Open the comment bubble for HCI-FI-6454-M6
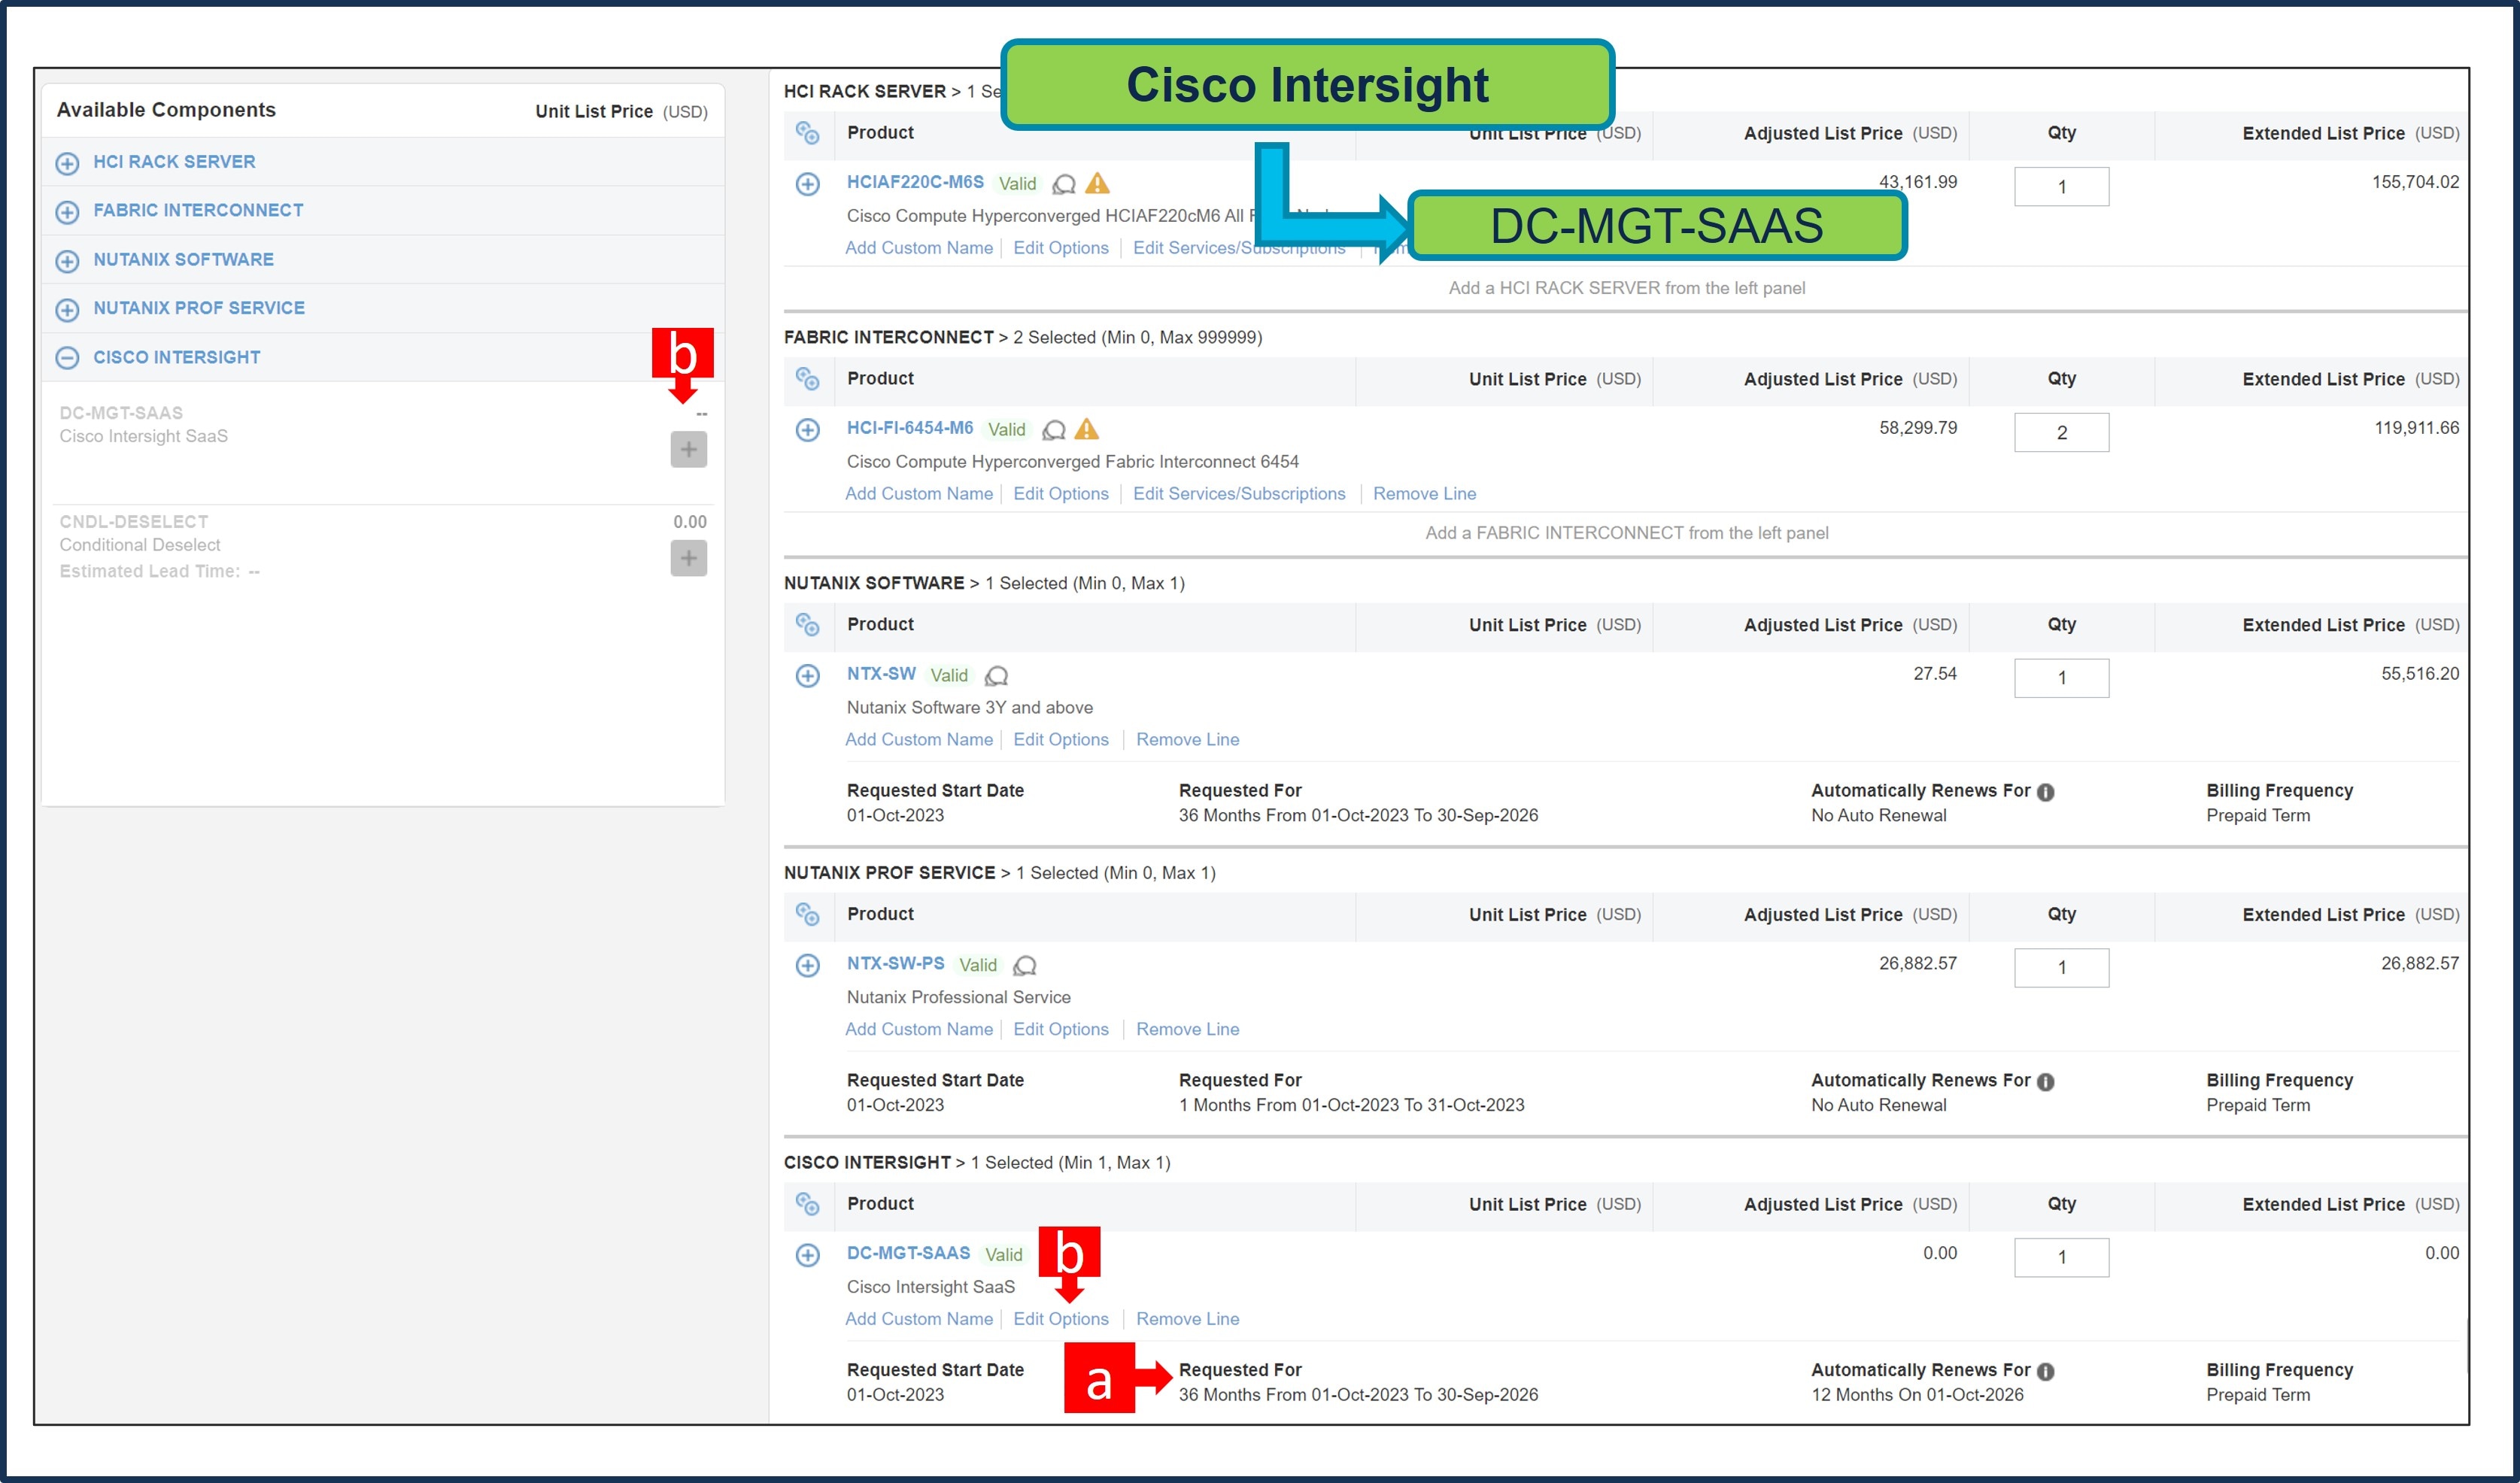 point(1054,430)
